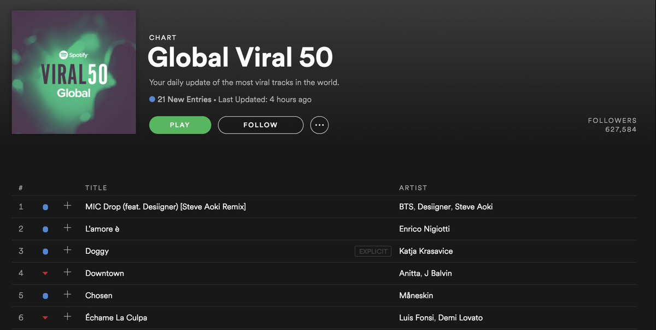This screenshot has width=656, height=330.
Task: Click red down arrow for Downtown
Action: pyautogui.click(x=45, y=273)
